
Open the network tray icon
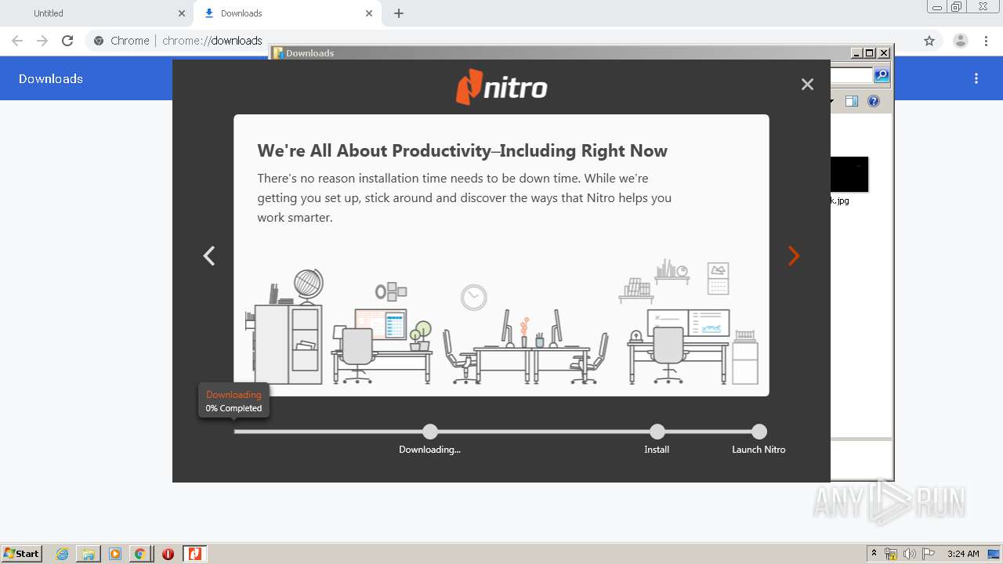[891, 554]
